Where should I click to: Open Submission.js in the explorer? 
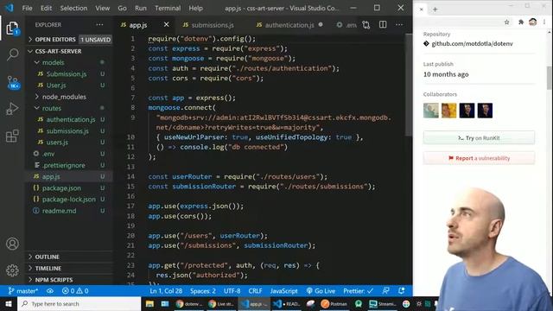69,74
